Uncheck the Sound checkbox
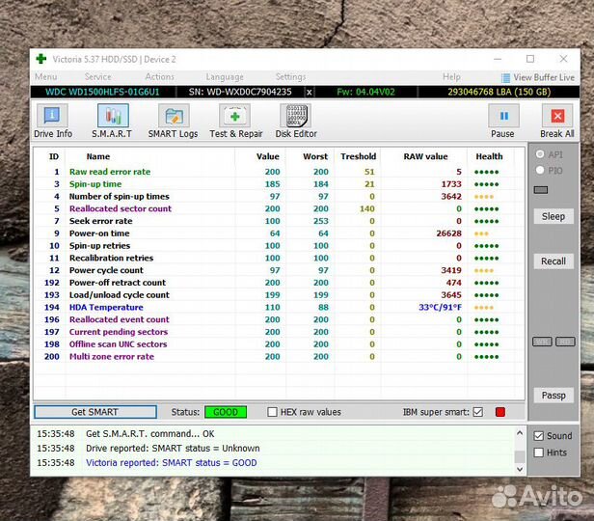 538,436
